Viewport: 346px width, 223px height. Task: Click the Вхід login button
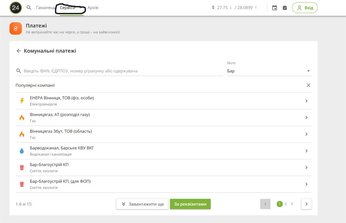305,8
